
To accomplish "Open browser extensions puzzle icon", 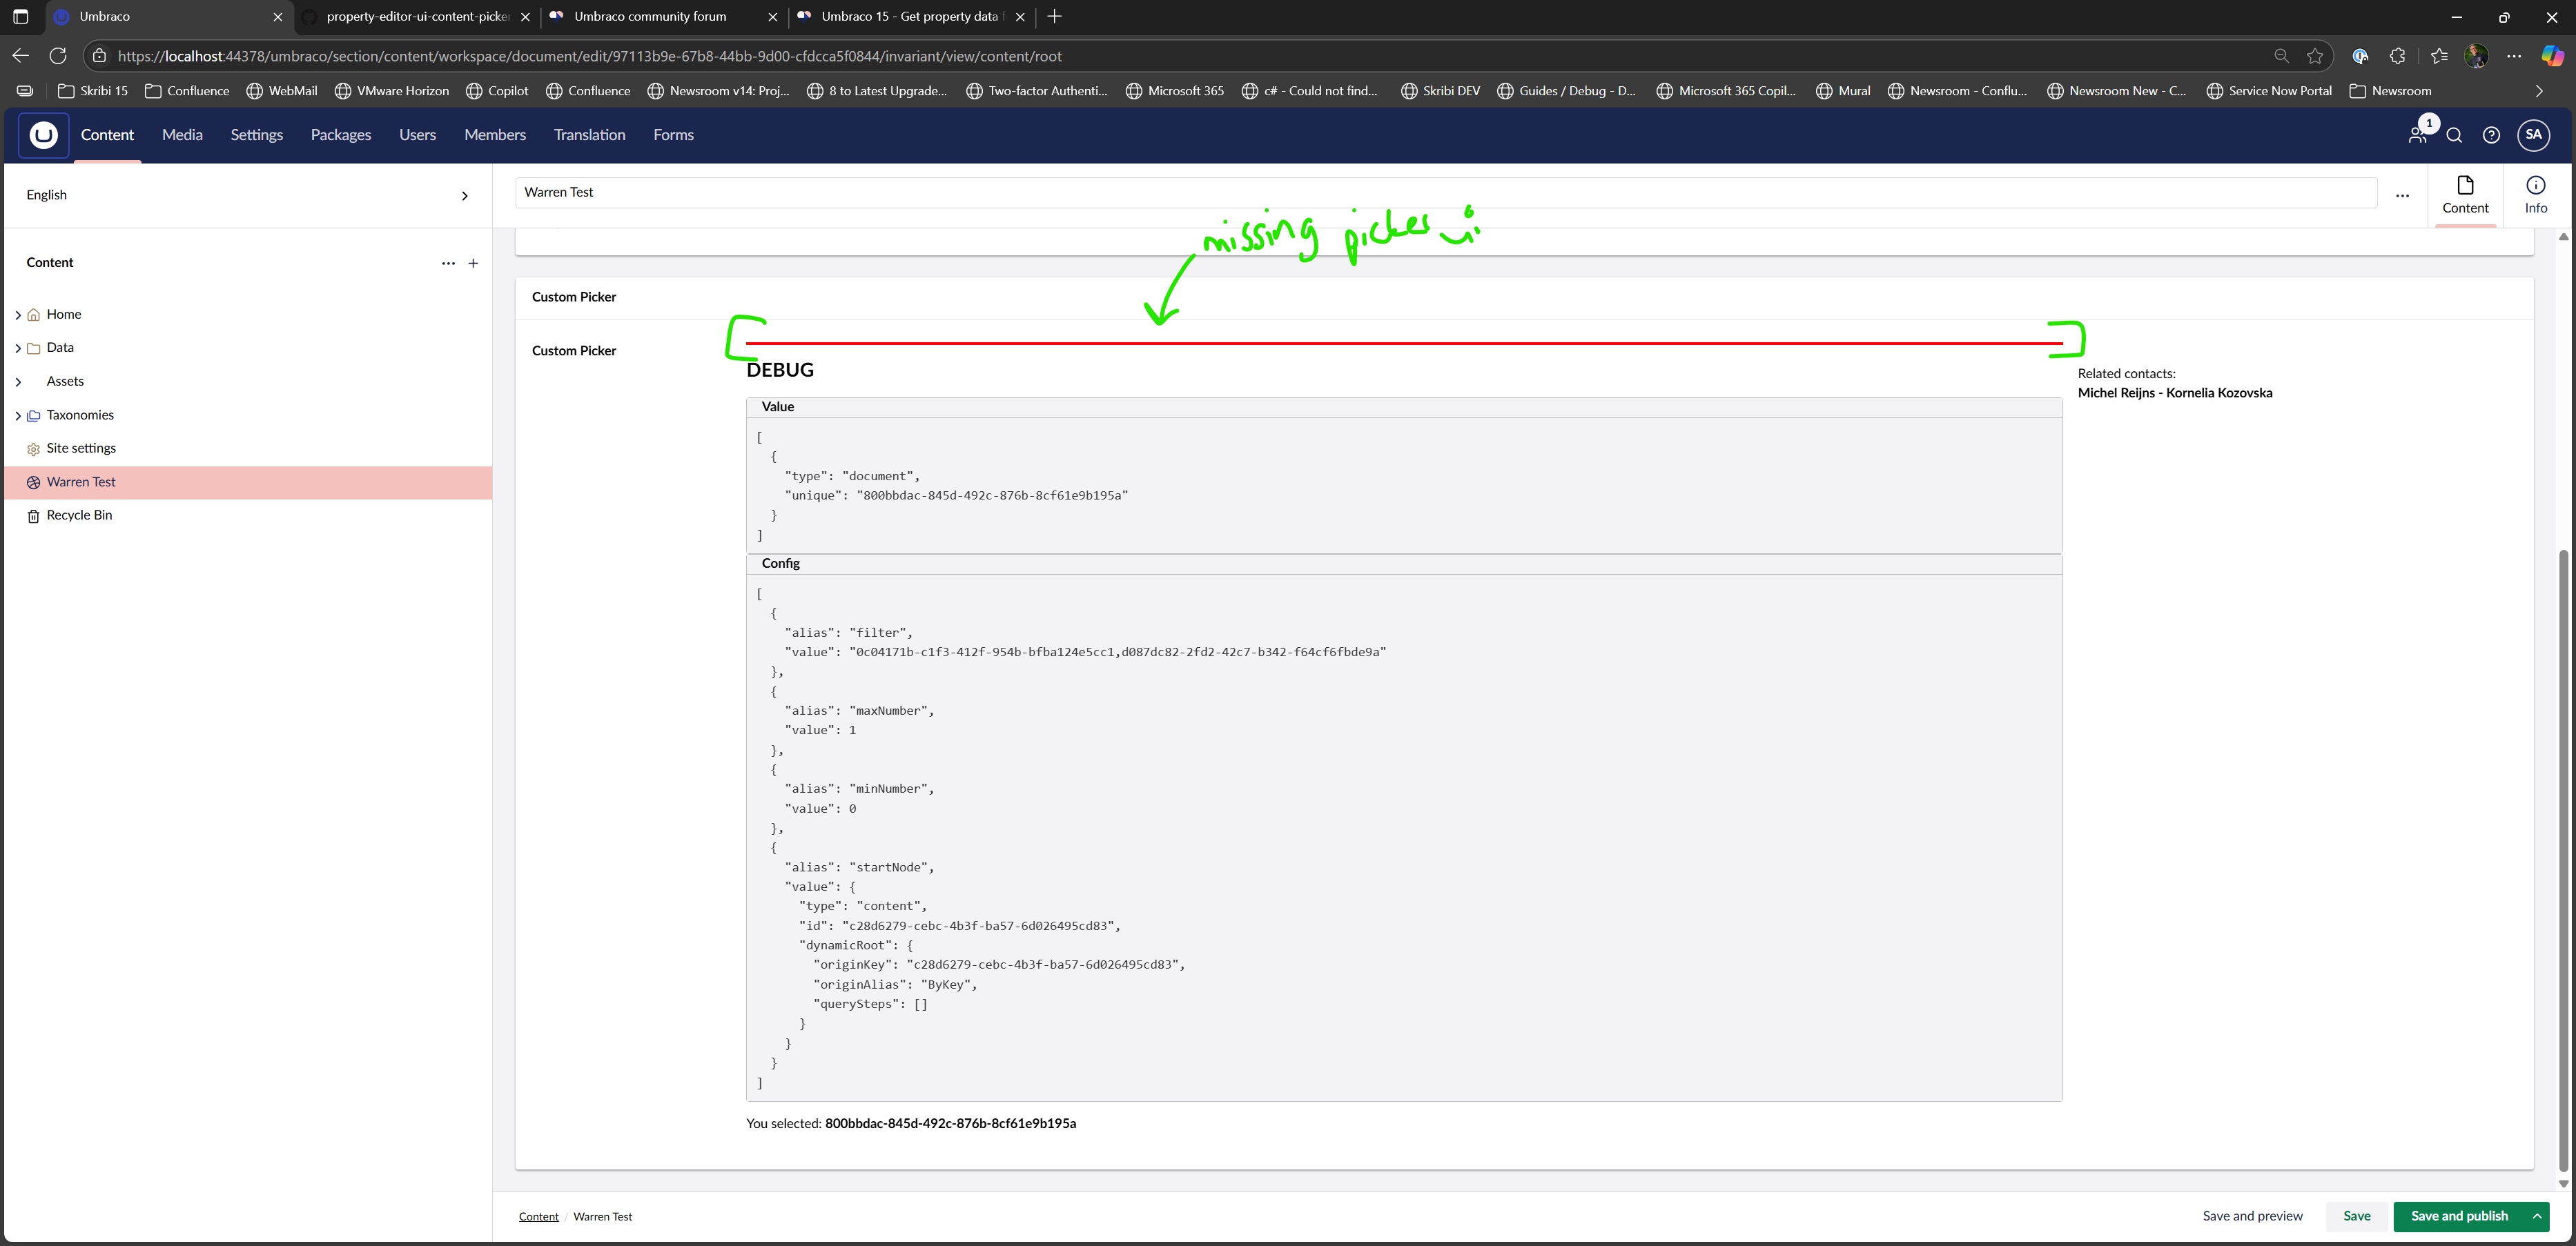I will [x=2397, y=56].
